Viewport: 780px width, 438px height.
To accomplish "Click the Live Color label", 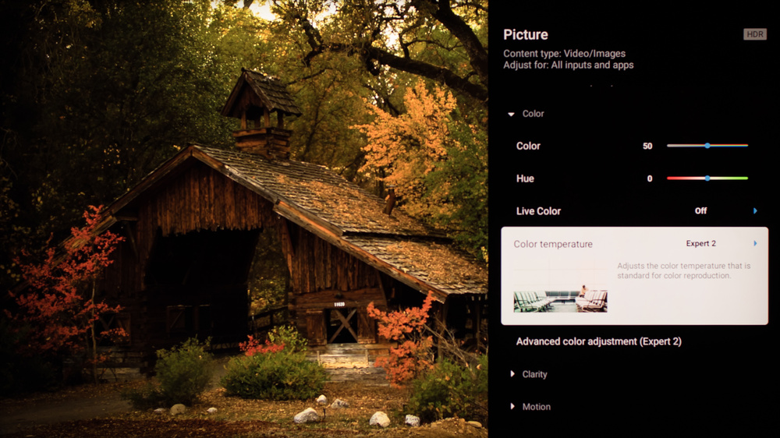I will [x=538, y=210].
